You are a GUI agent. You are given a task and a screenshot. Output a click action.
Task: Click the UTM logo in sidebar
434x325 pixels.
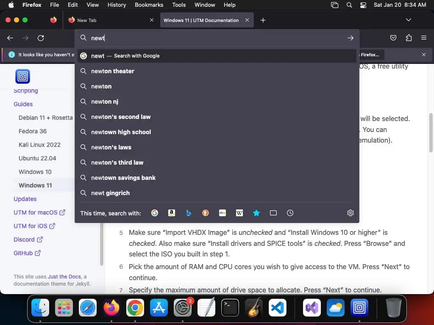point(23,76)
